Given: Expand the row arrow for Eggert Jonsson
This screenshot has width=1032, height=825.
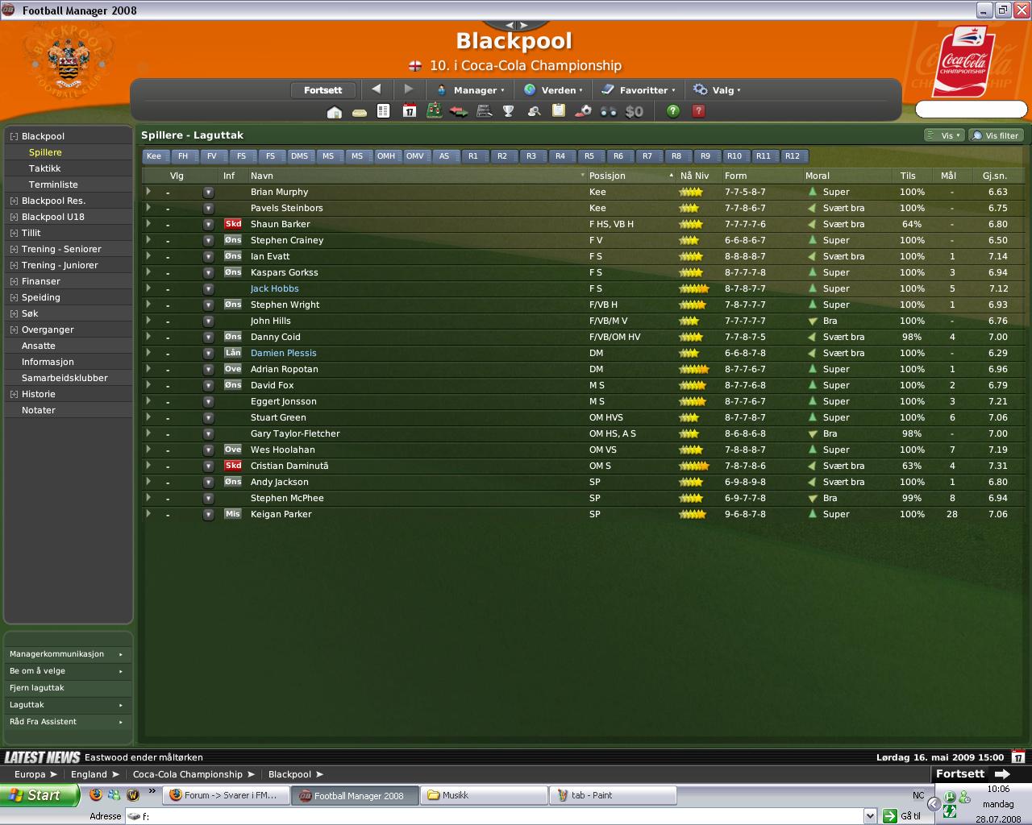Looking at the screenshot, I should [x=148, y=401].
